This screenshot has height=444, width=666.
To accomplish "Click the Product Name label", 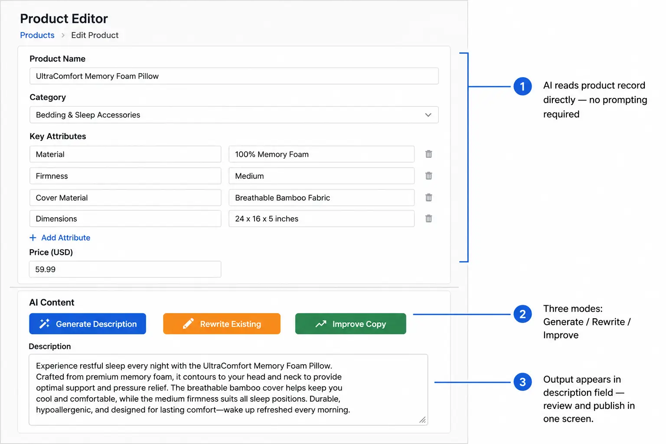I will [x=57, y=59].
